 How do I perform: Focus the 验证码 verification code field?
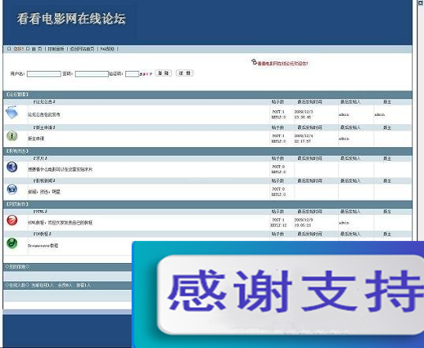132,74
